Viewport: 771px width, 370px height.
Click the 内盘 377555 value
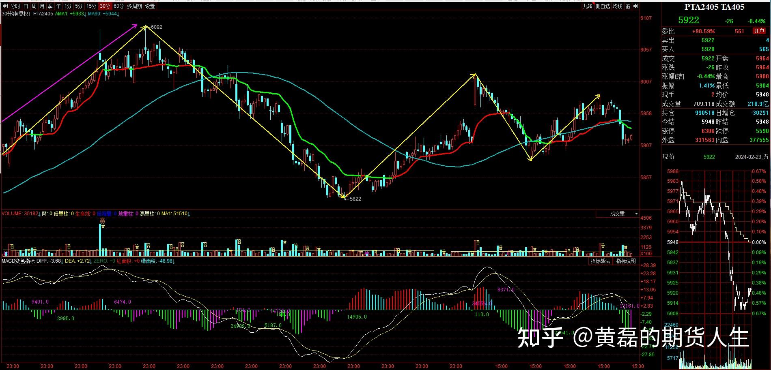(x=759, y=140)
